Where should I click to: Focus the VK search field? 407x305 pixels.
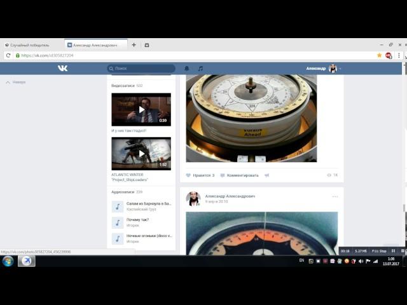[x=141, y=69]
